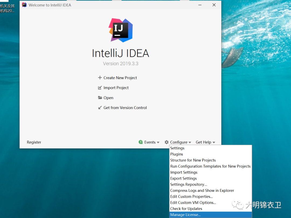
Task: Select Check for Updates
Action: coord(211,209)
